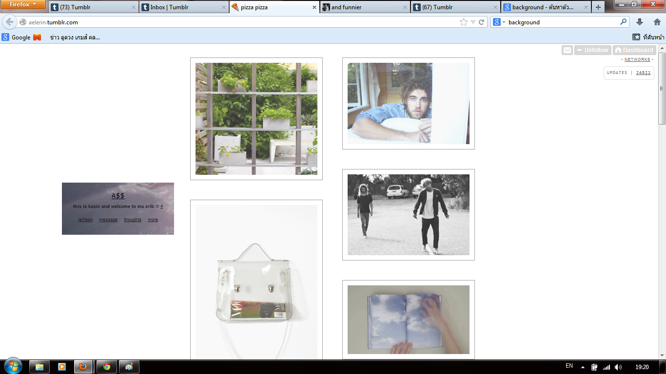Image resolution: width=666 pixels, height=374 pixels.
Task: Click the site identity globe icon
Action: pos(23,22)
